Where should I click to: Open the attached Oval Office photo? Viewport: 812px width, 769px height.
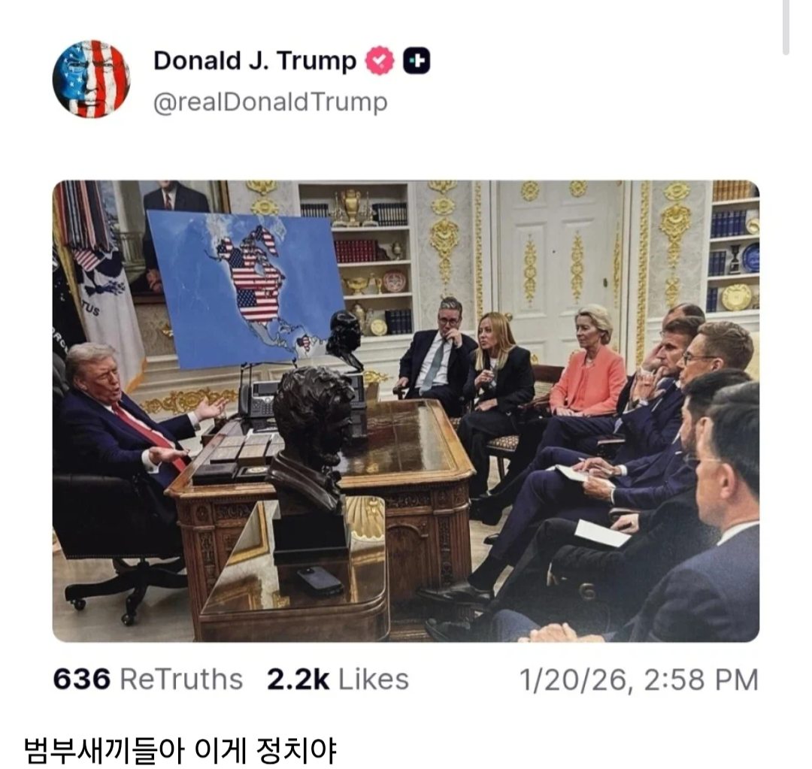click(406, 411)
